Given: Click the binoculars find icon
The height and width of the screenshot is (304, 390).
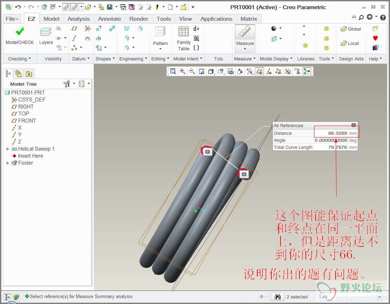Looking at the screenshot, I should 278,297.
